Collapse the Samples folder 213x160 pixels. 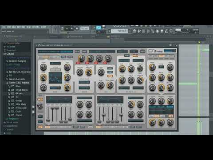9,54
